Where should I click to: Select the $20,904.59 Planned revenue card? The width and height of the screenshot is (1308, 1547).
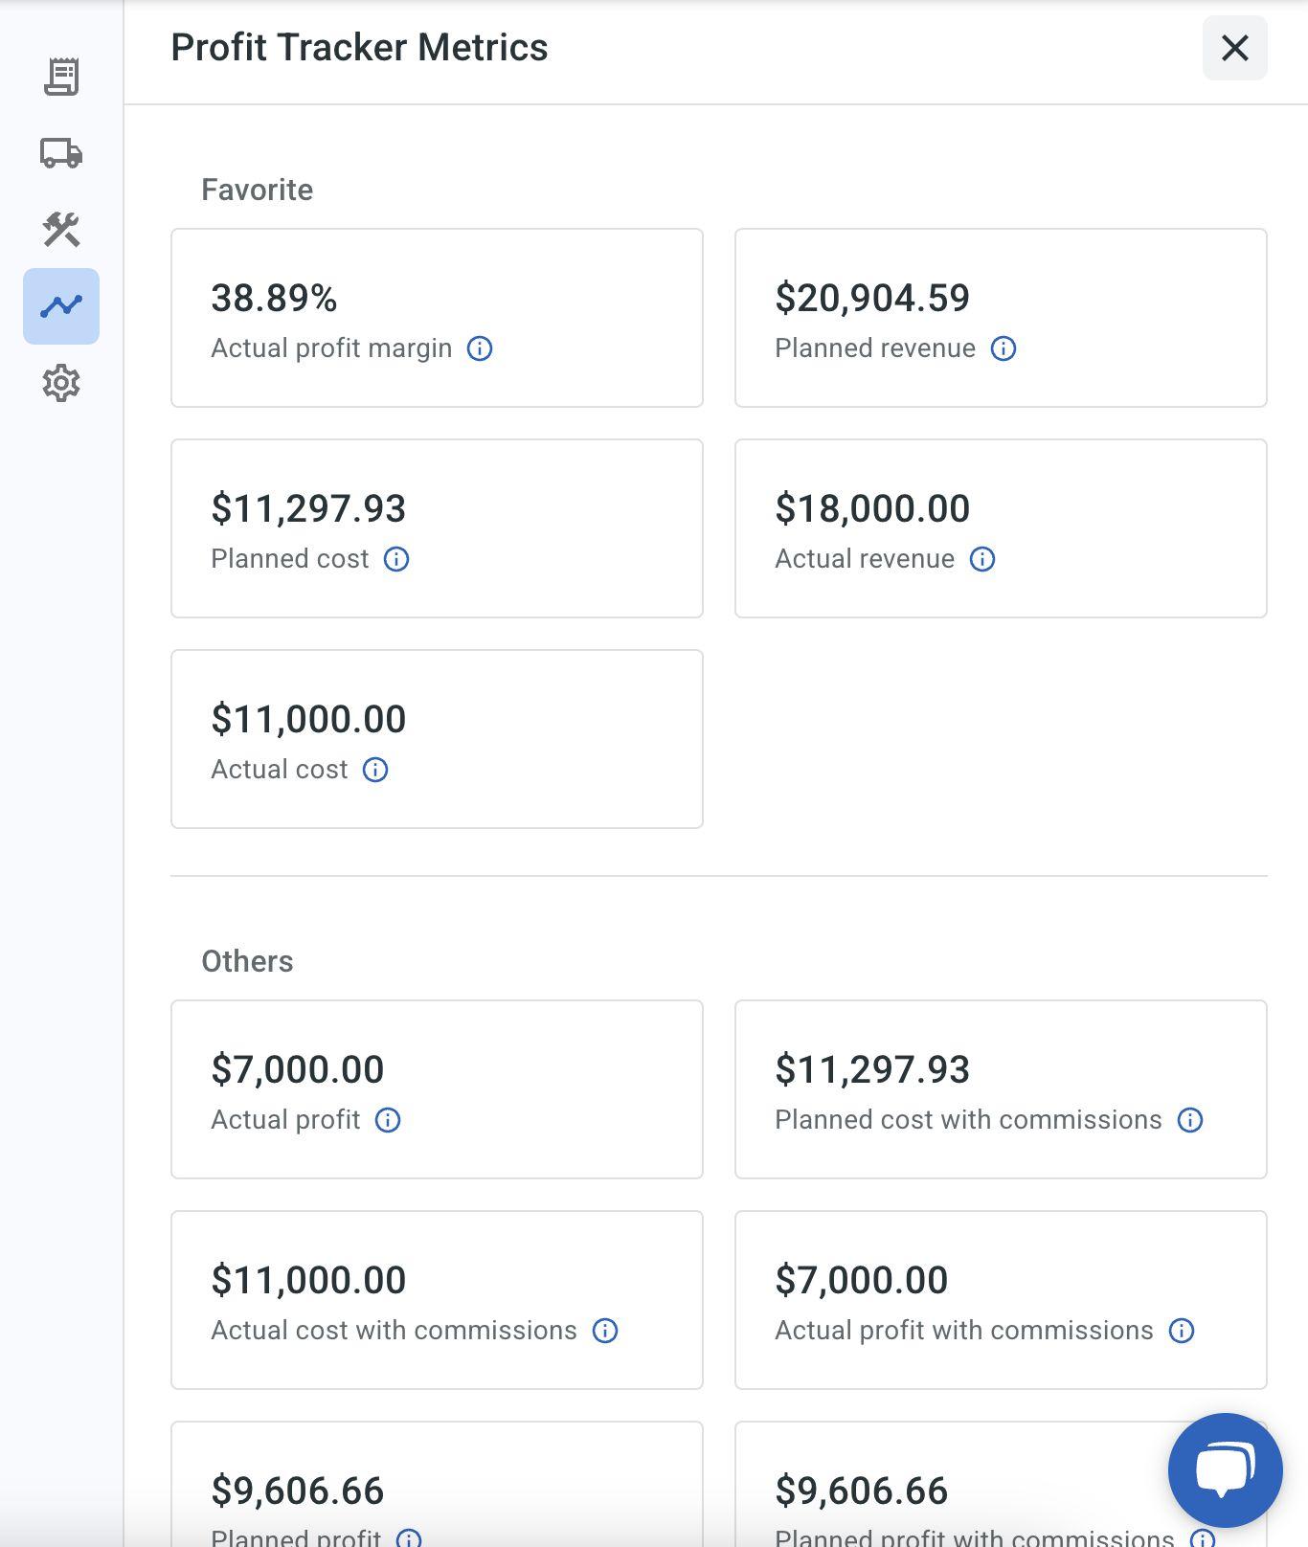1001,318
